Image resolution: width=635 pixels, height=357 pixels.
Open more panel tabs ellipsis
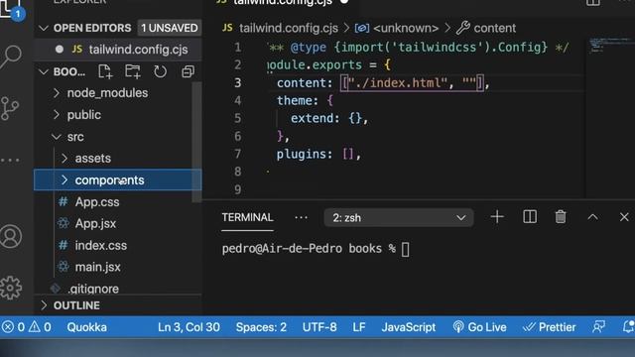[x=301, y=218]
